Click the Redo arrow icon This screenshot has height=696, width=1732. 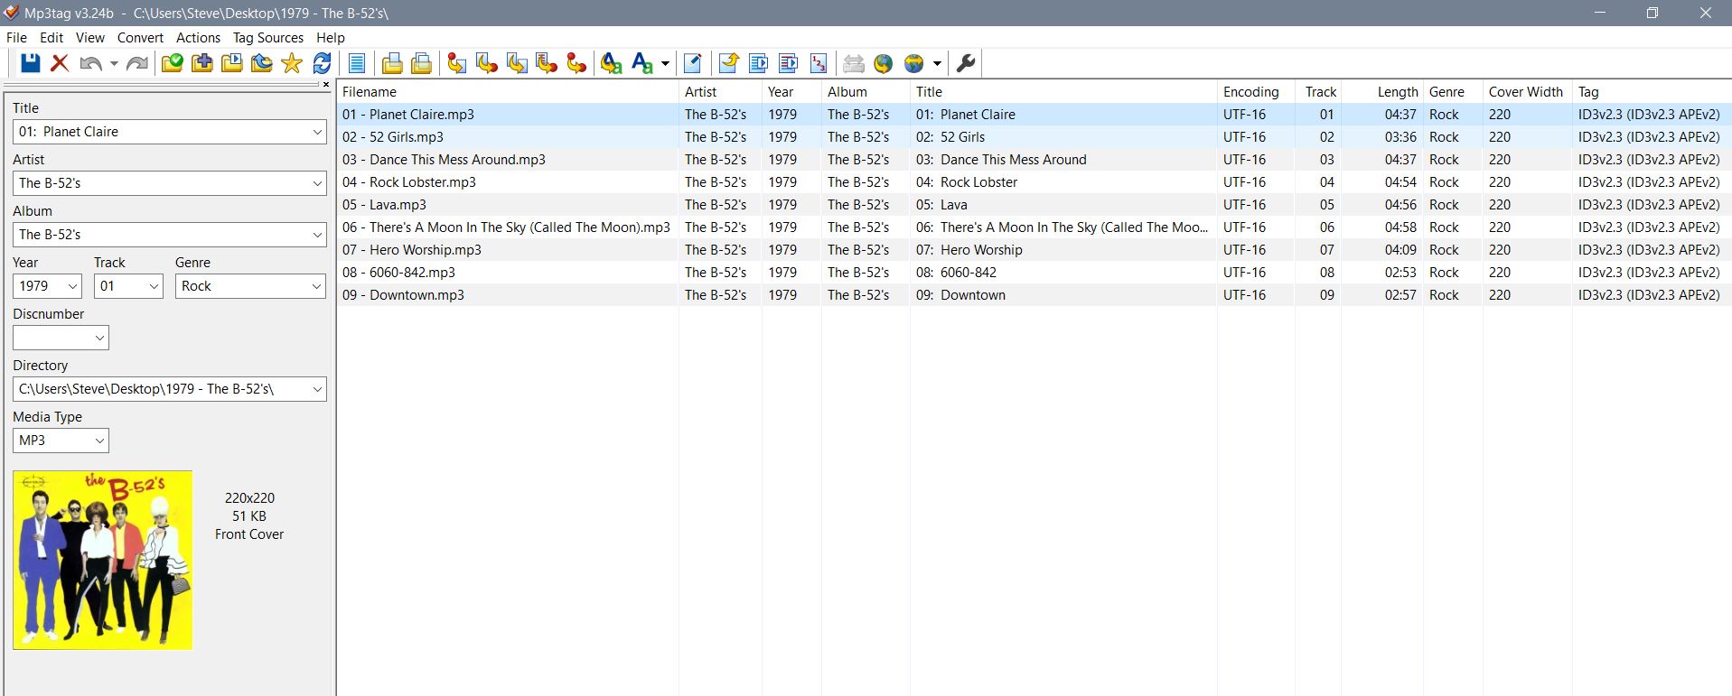point(137,63)
